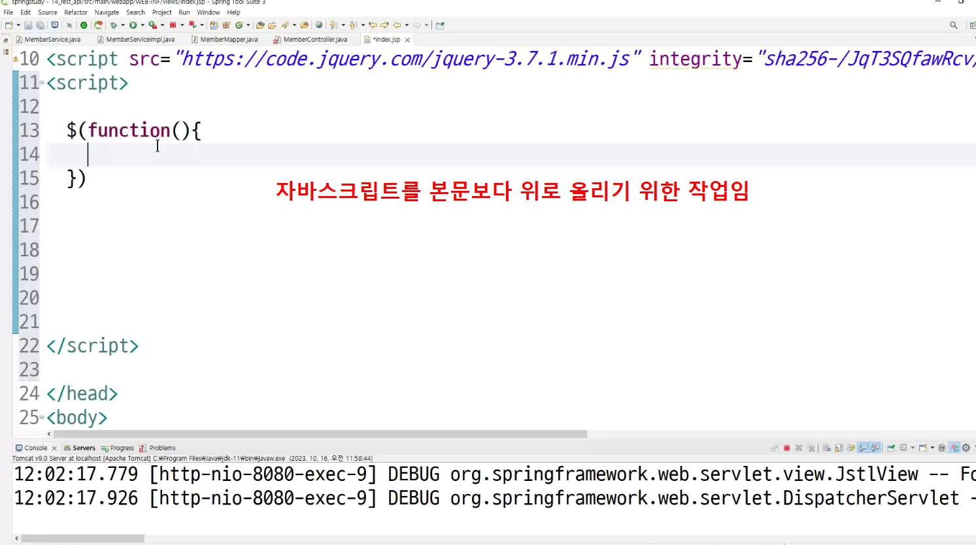Click the red Terminate button in Console
The image size is (976, 545).
[787, 448]
